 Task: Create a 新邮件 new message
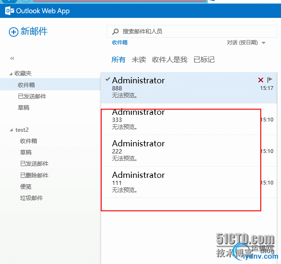pyautogui.click(x=34, y=32)
